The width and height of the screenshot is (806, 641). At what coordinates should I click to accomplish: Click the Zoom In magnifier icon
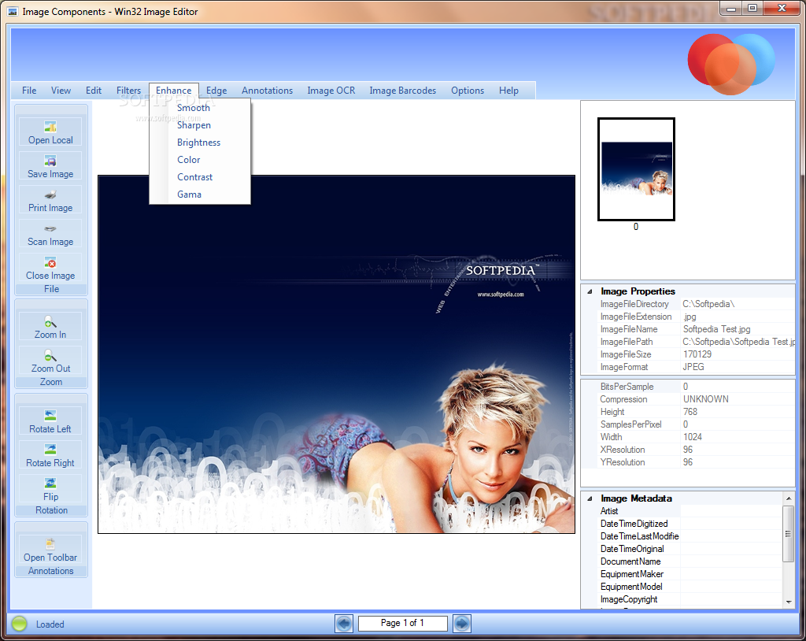coord(50,321)
